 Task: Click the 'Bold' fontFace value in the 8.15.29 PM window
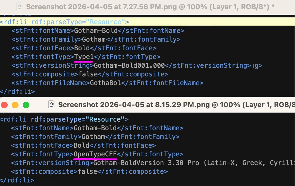pos(81,145)
